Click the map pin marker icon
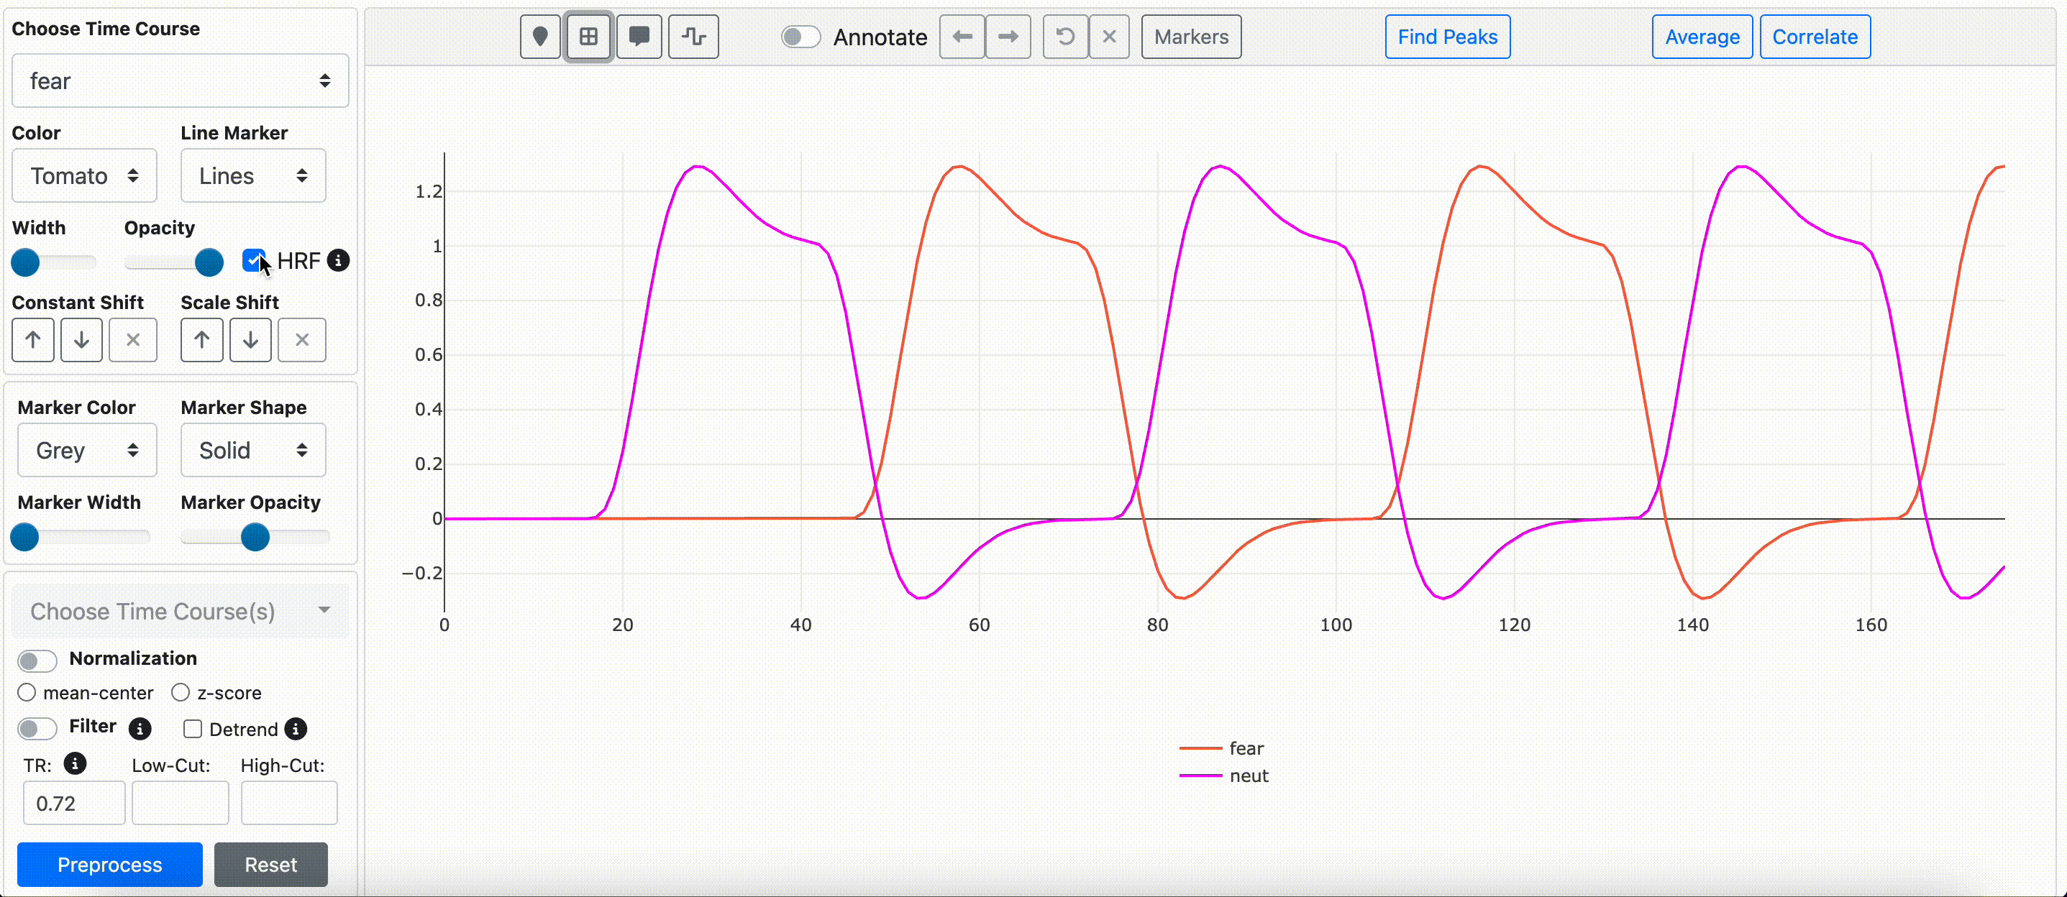This screenshot has height=897, width=2067. click(x=540, y=37)
